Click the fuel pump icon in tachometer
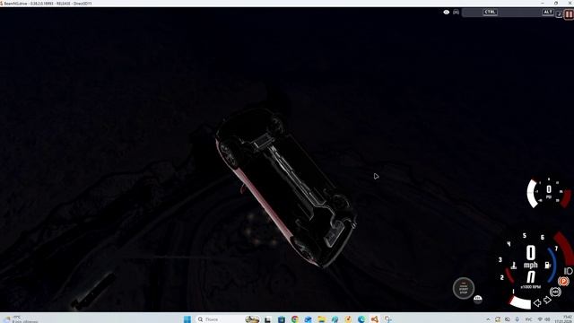The width and height of the screenshot is (574, 323). pos(548,266)
